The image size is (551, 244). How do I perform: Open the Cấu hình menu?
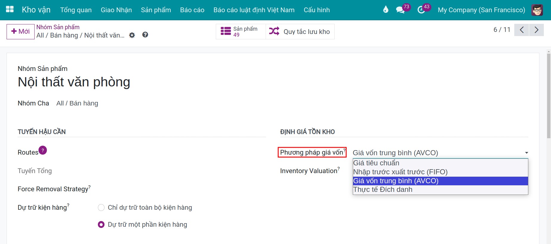(x=317, y=10)
